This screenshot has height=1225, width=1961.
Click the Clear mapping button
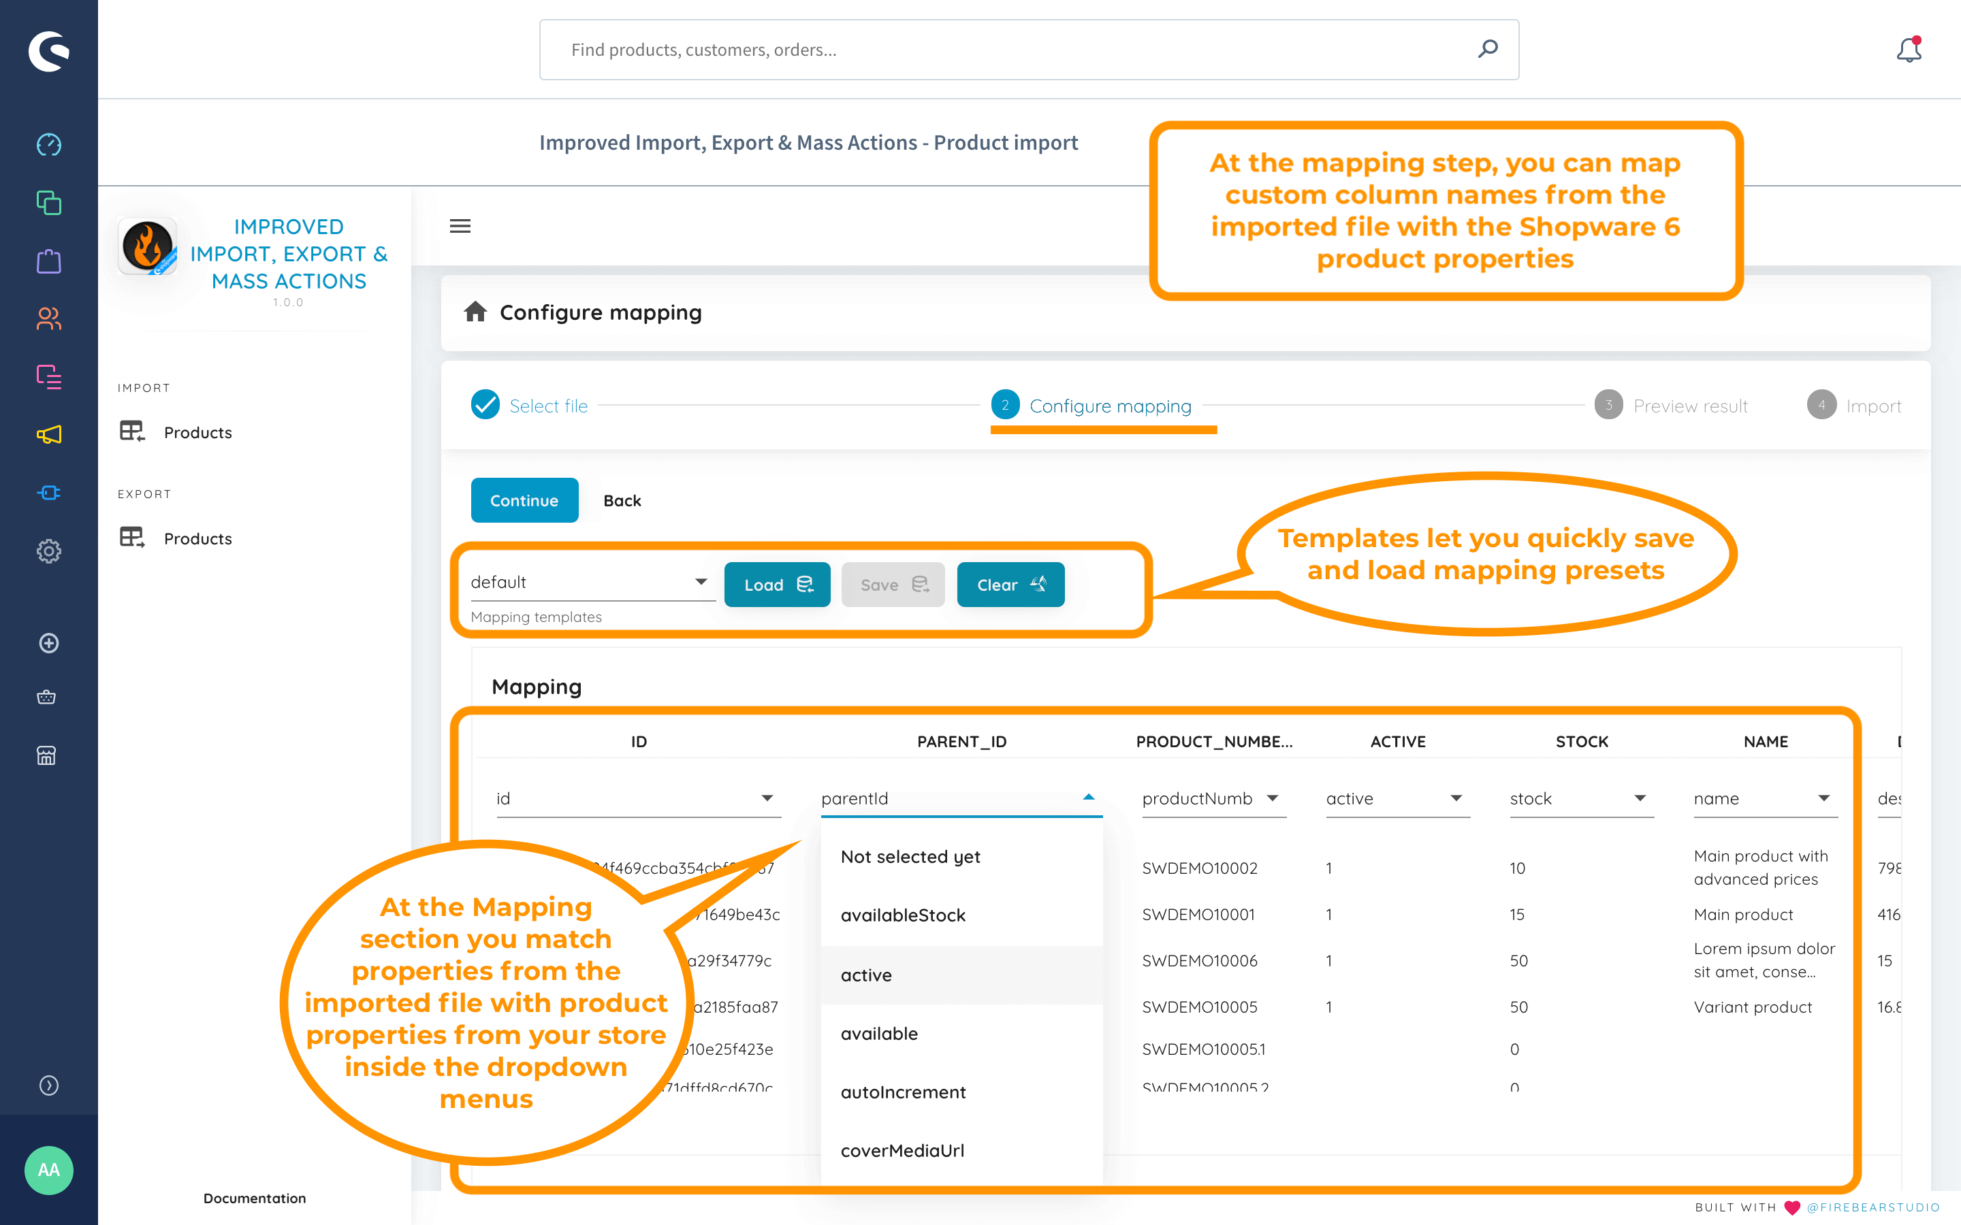[x=1010, y=585]
